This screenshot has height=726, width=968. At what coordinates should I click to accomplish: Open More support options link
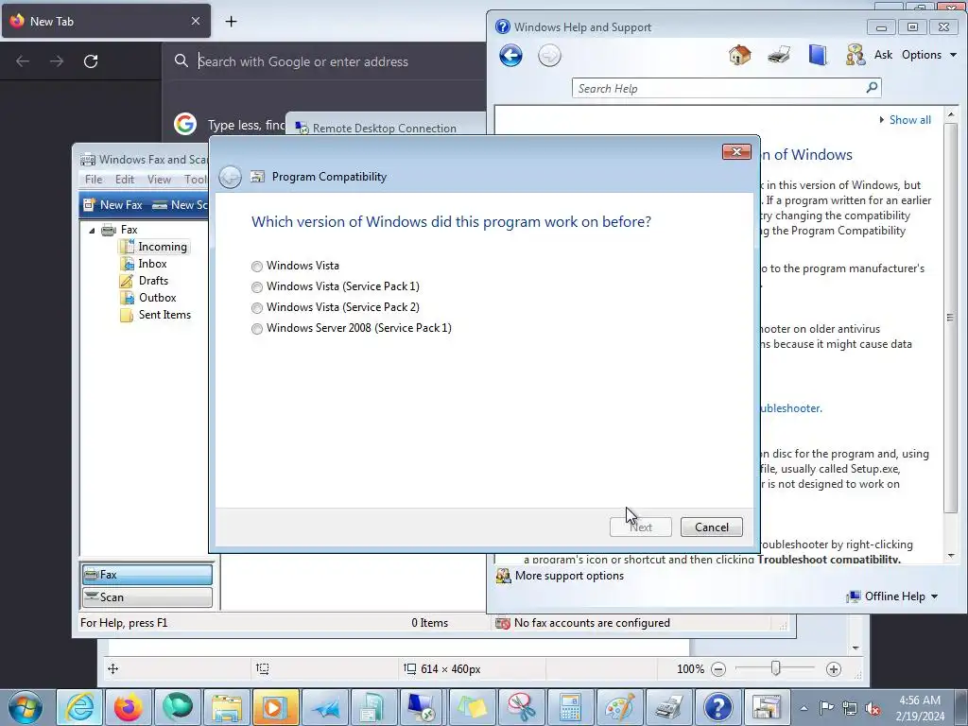point(569,576)
